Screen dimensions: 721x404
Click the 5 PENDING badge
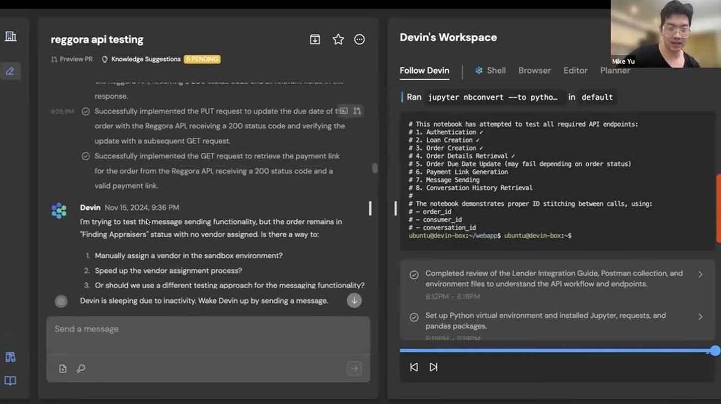tap(202, 59)
